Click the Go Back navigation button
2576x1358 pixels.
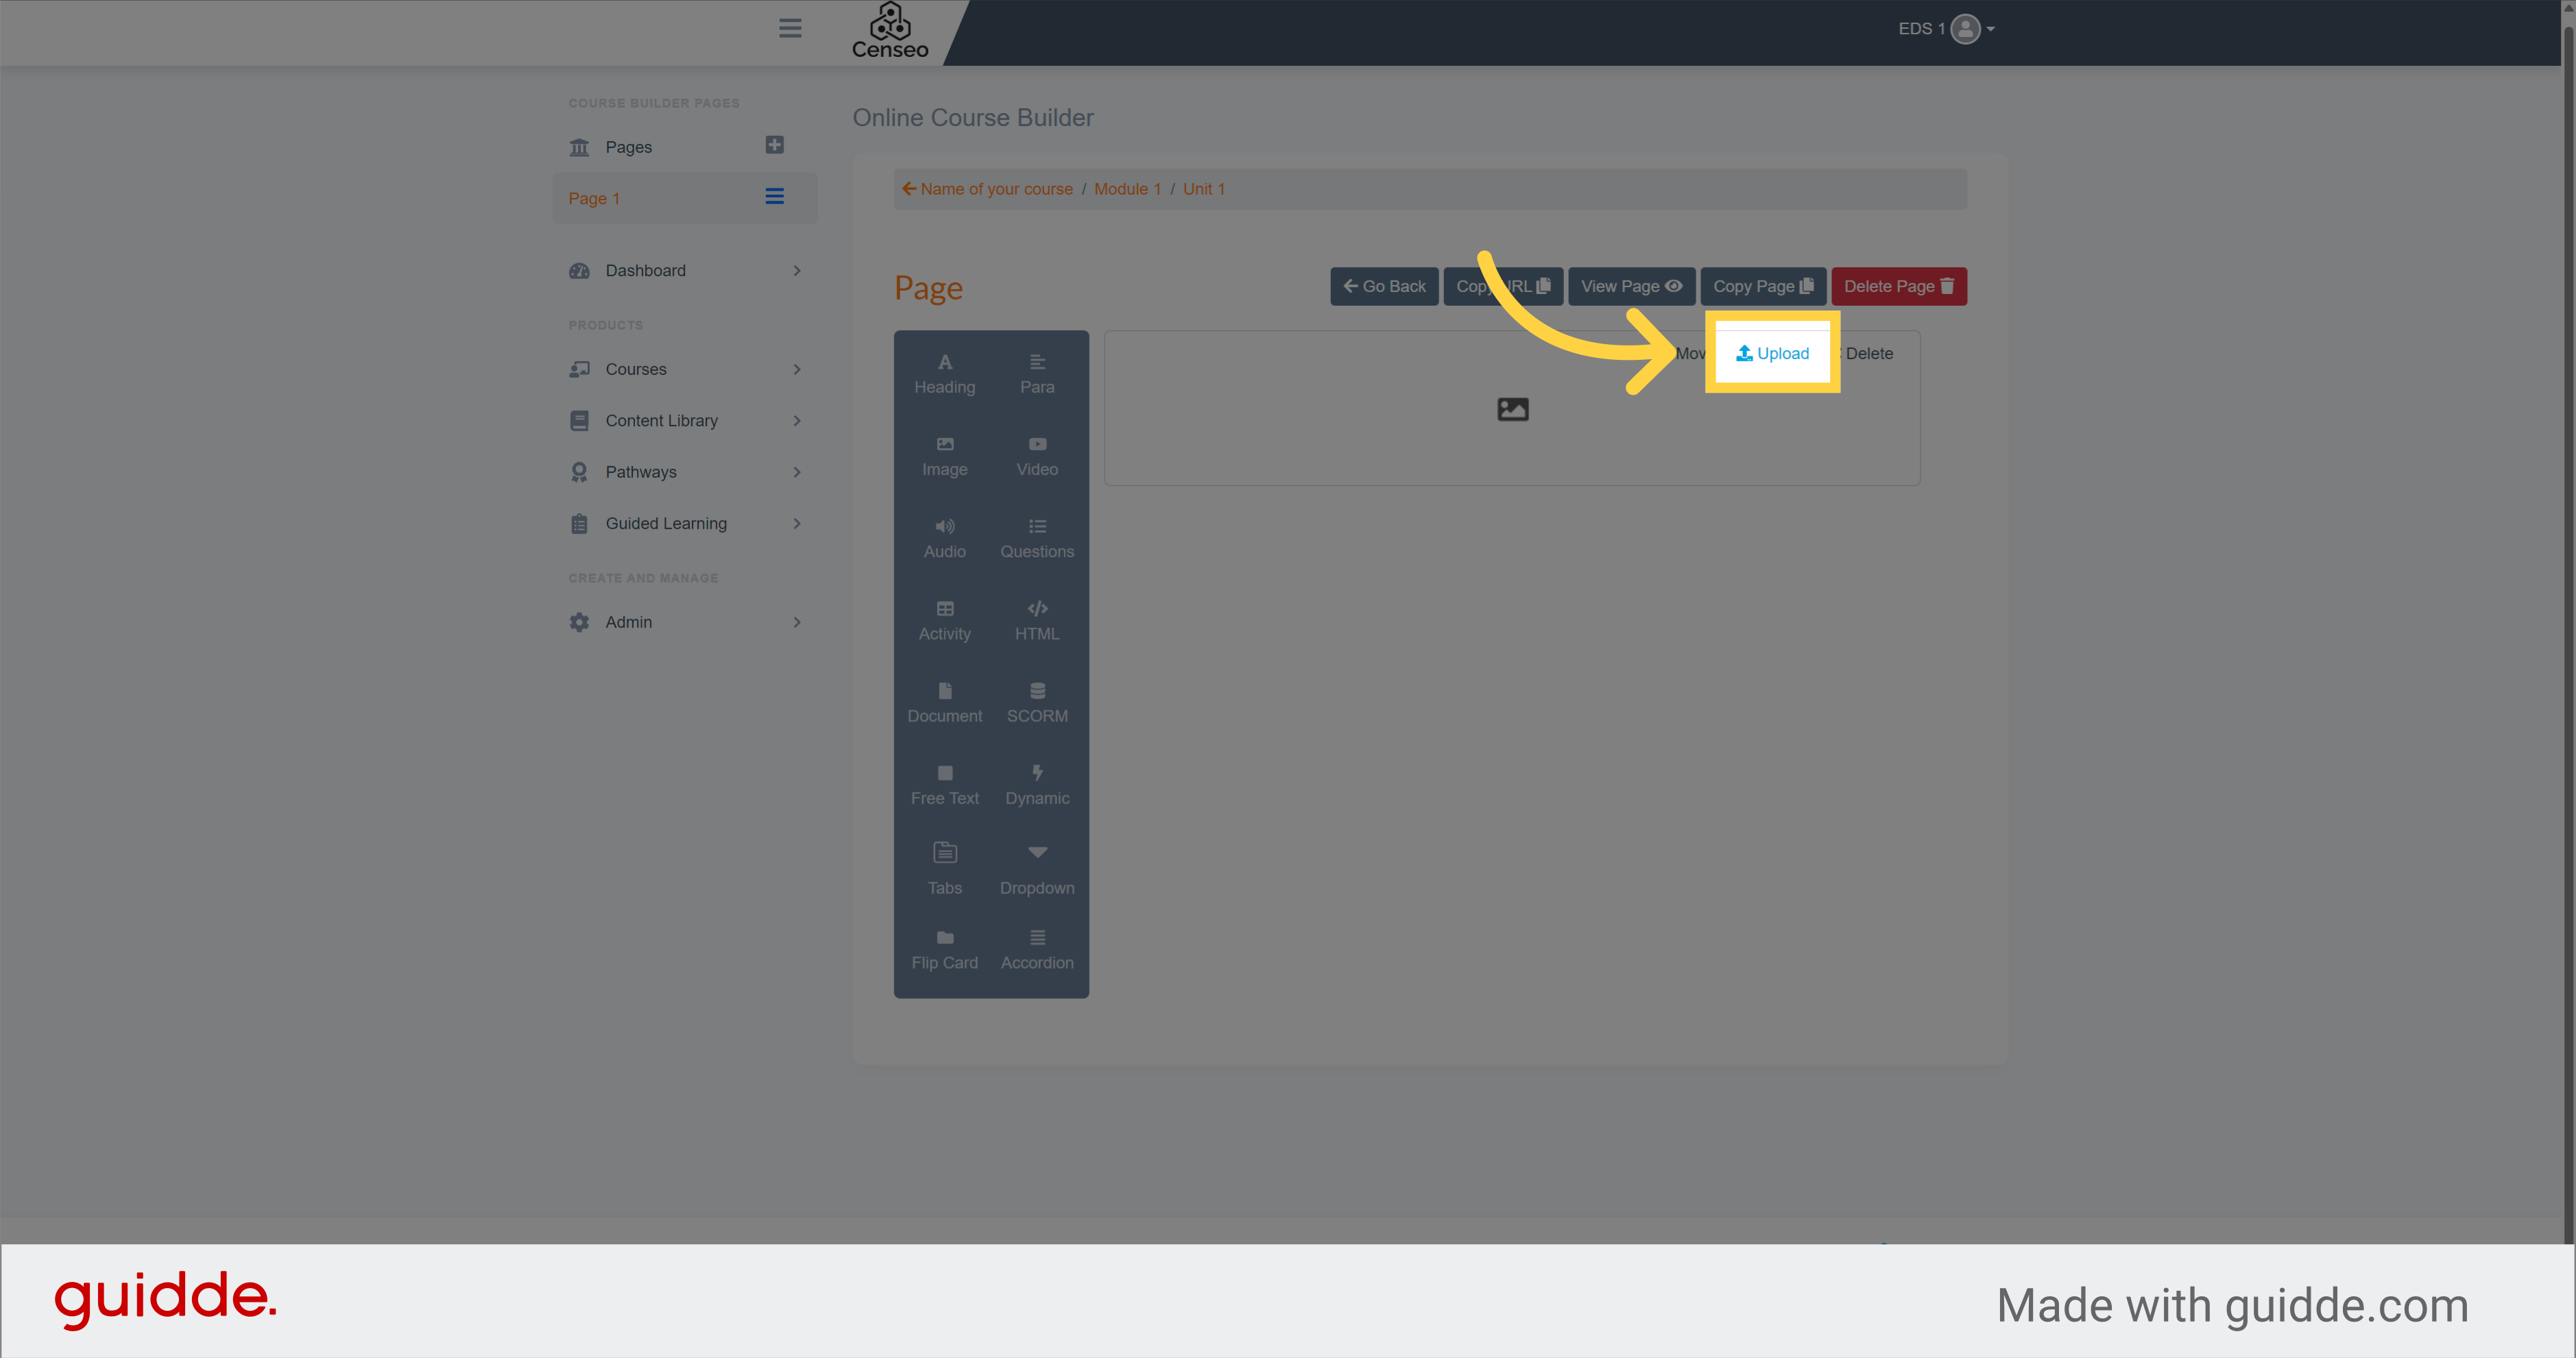(x=1384, y=284)
